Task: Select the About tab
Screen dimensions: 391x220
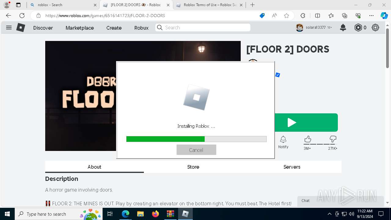Action: pos(94,167)
